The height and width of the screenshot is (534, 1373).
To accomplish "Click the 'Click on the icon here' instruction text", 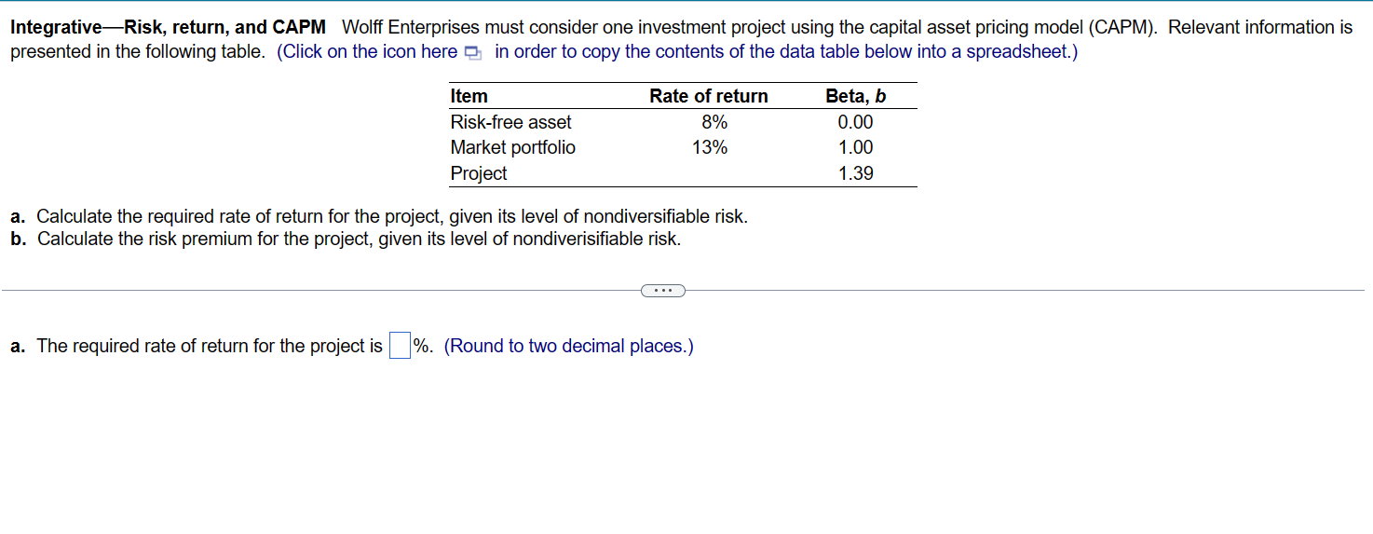I will point(369,51).
